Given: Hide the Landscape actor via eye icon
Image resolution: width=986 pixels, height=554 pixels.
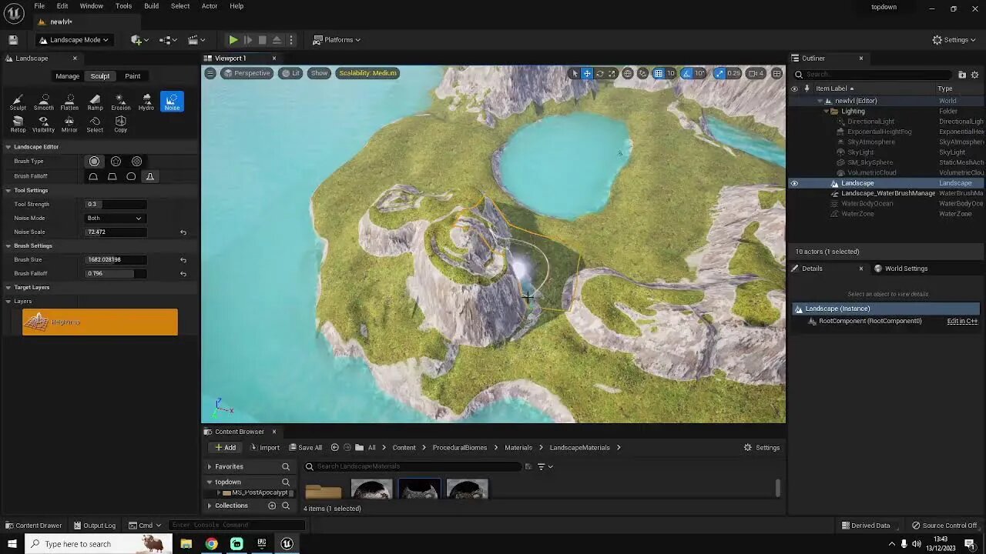Looking at the screenshot, I should 794,183.
